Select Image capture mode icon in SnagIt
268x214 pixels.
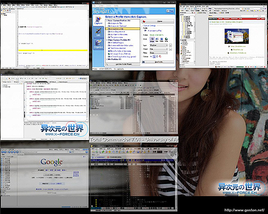[152, 40]
